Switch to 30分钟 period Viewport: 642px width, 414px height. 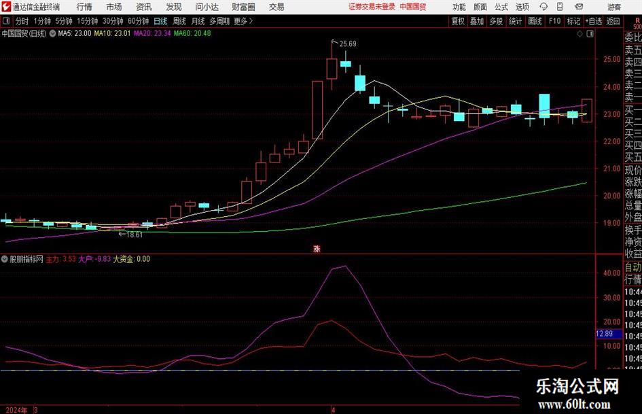pyautogui.click(x=113, y=21)
